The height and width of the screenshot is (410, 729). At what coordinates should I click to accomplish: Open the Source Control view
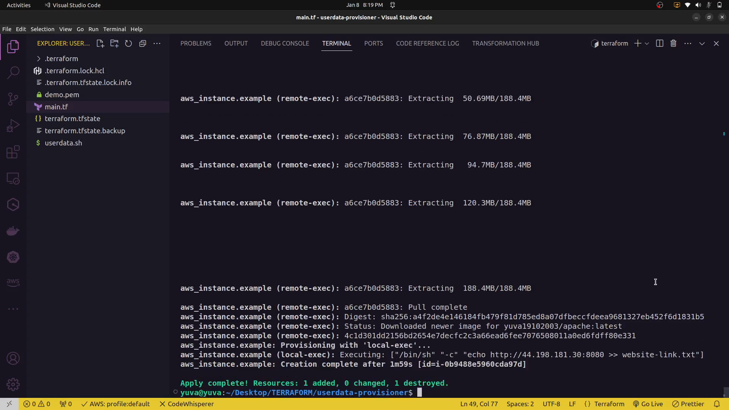coord(13,99)
